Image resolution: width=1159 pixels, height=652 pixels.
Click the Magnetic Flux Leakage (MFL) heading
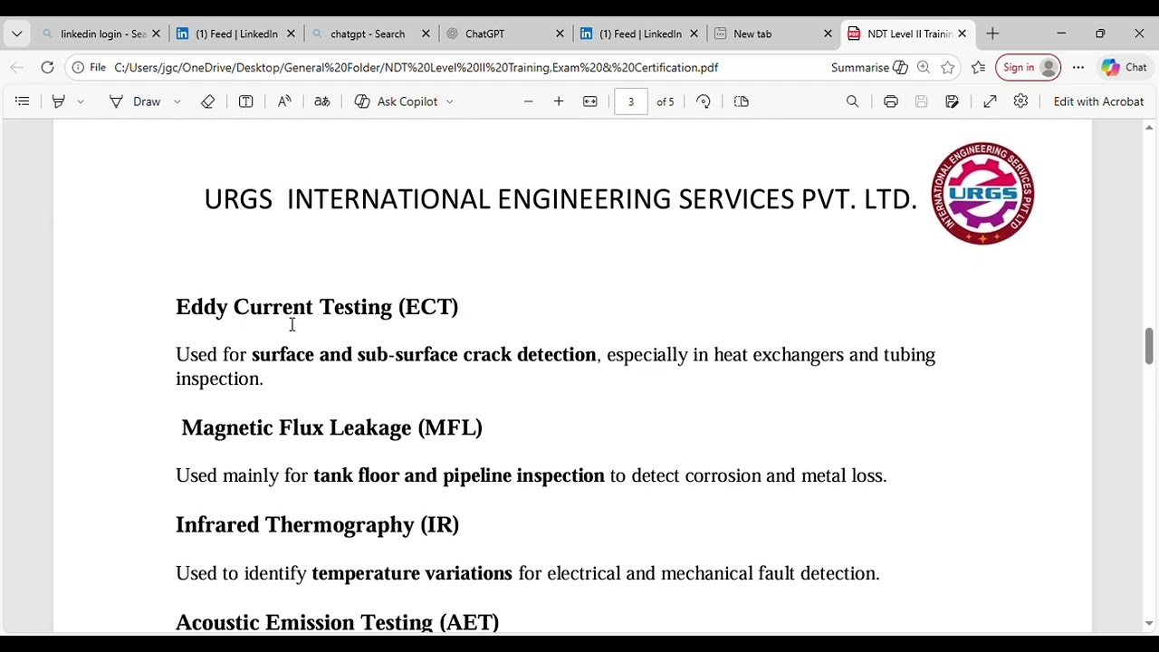331,427
